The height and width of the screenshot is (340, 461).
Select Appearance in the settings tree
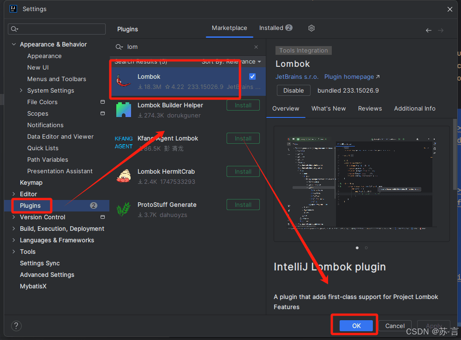(44, 56)
